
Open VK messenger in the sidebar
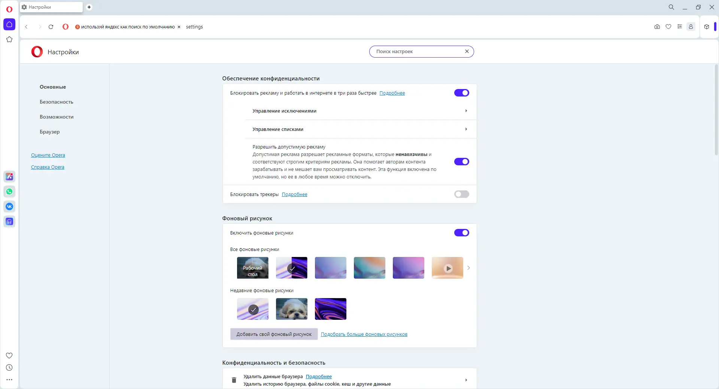point(9,206)
